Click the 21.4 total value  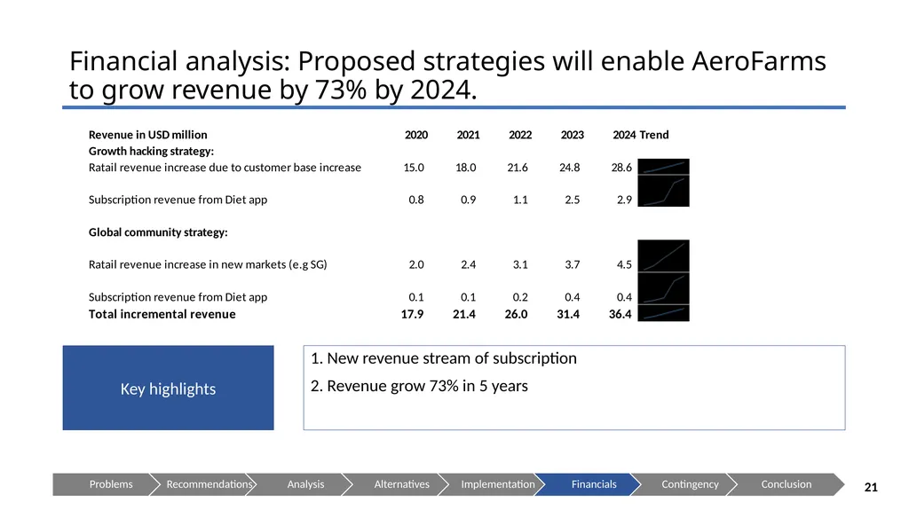(x=464, y=314)
